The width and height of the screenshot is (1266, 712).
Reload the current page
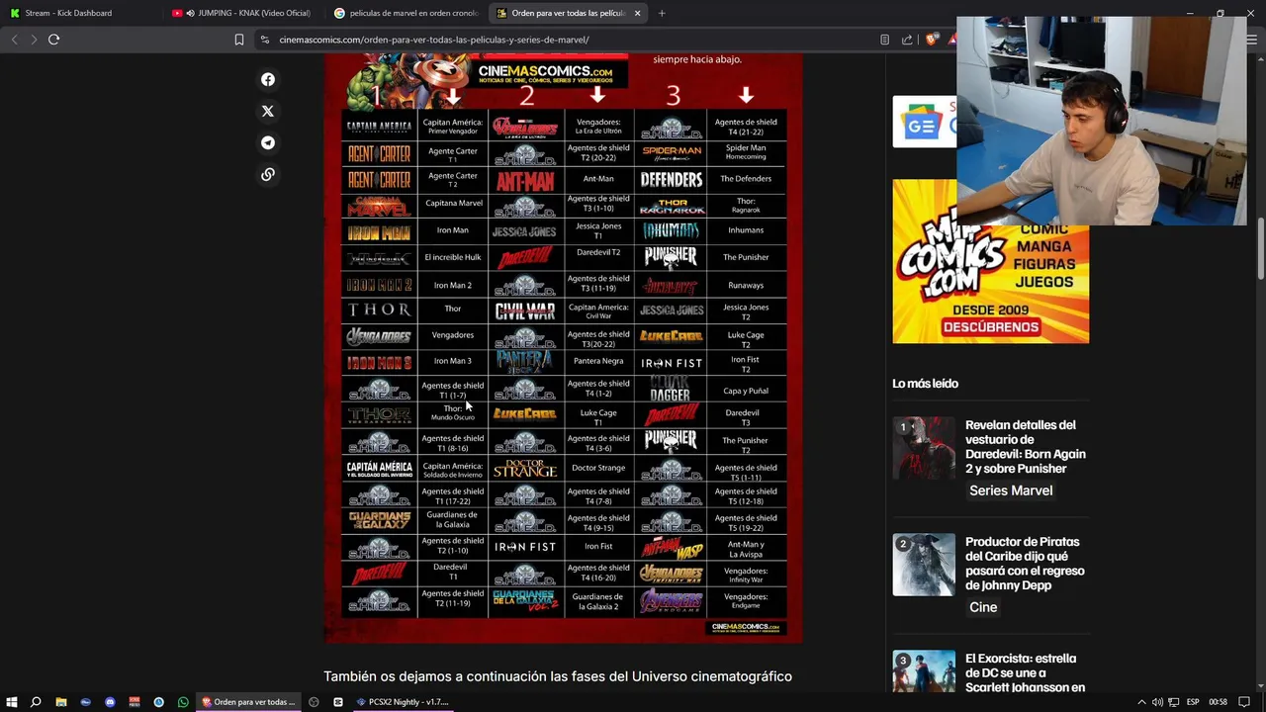(x=53, y=40)
